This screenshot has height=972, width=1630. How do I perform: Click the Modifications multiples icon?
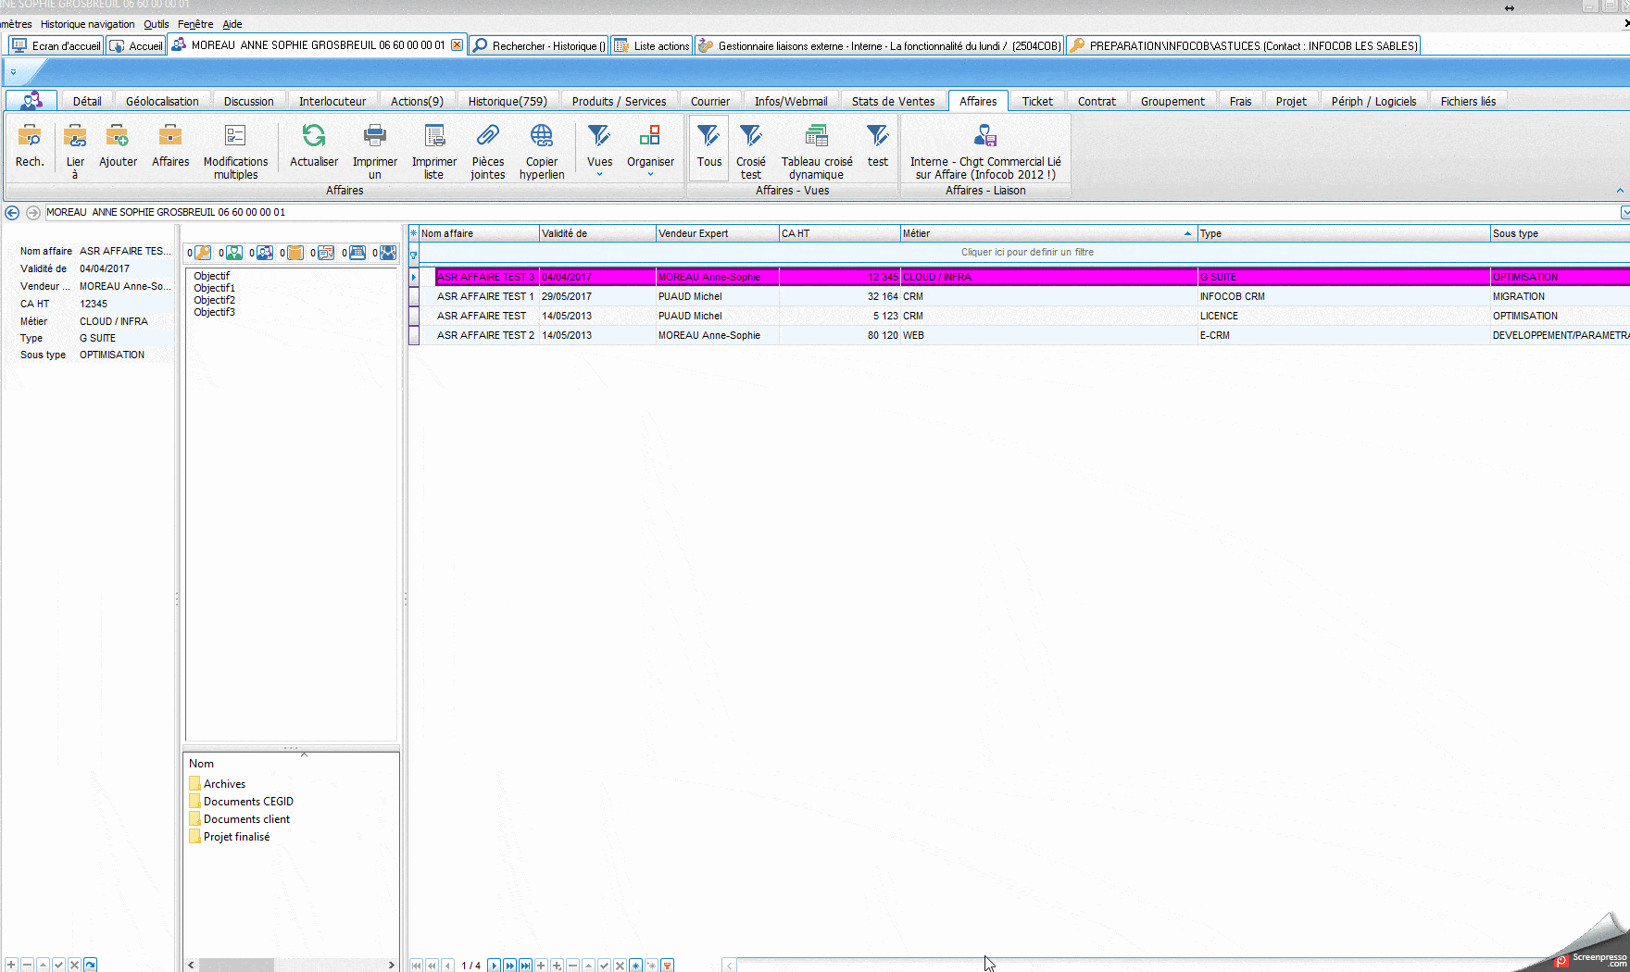[235, 137]
